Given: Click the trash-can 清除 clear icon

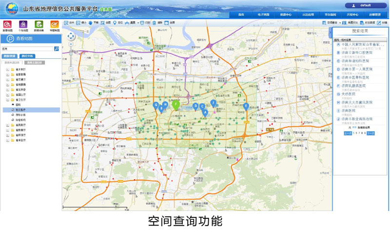Looking at the screenshot, I should [x=154, y=23].
